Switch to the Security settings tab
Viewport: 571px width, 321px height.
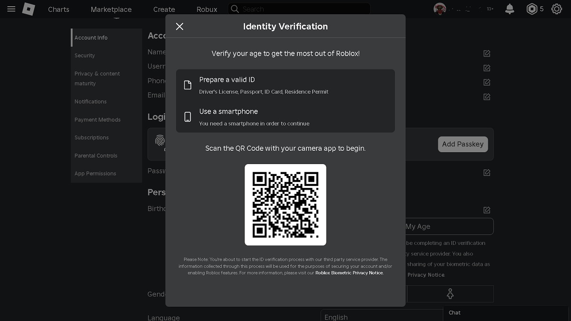(x=84, y=55)
